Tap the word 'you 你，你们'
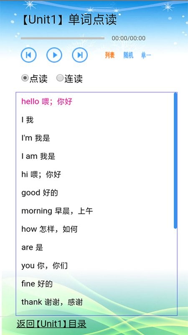Viewport: 188px width, 335px height. pyautogui.click(x=45, y=265)
